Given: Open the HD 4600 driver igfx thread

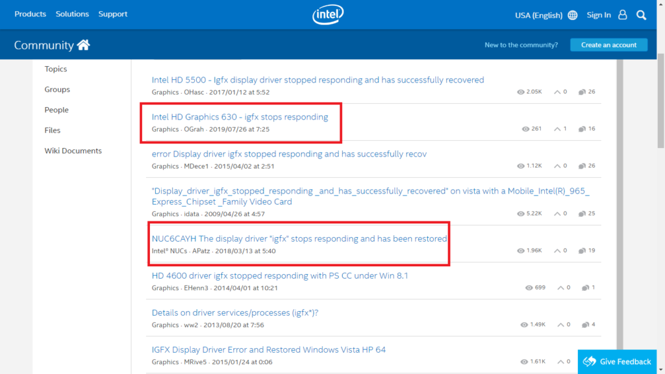Looking at the screenshot, I should [279, 275].
